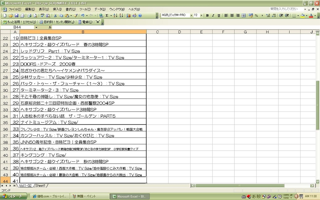Apply percent style format

(257, 16)
